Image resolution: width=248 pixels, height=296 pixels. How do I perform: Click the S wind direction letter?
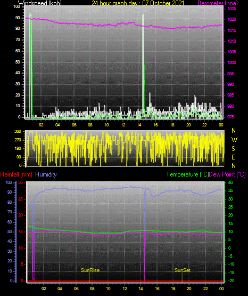tap(233, 149)
